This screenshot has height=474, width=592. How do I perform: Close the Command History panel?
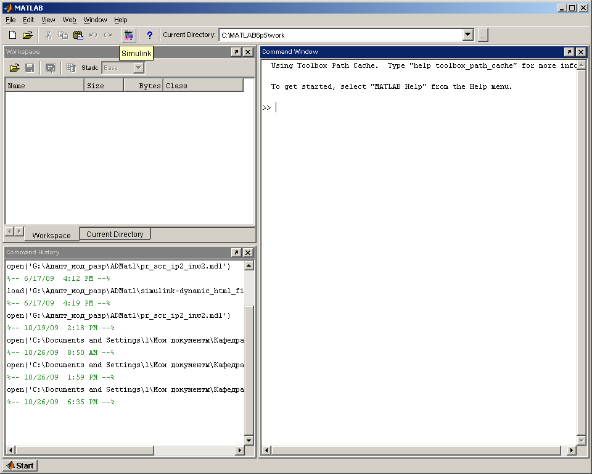[248, 252]
